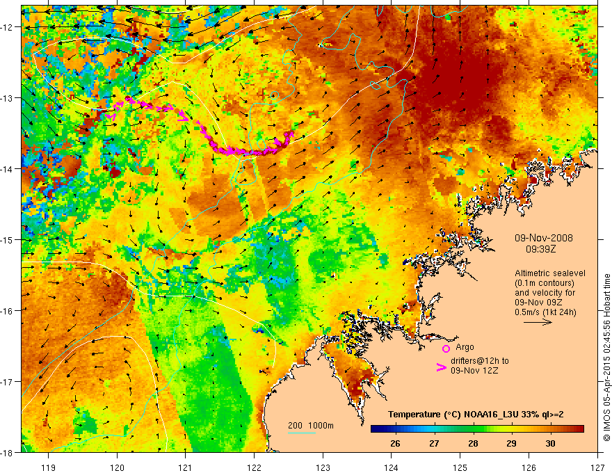Click latitude axis label -13

pos(7,98)
